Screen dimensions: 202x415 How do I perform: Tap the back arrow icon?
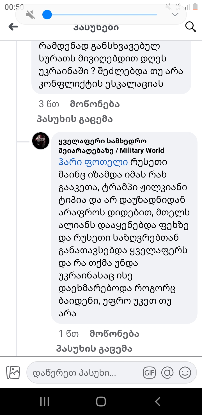click(13, 27)
